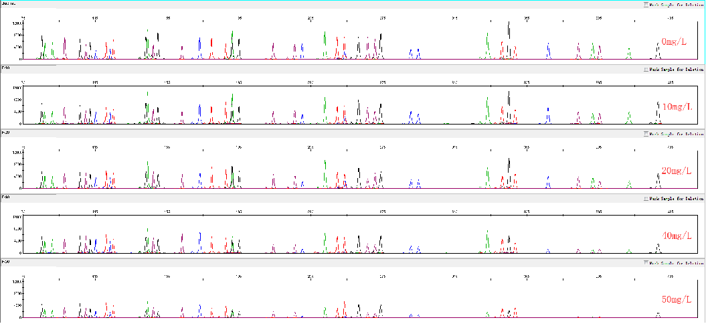Select the F-10 sample header label
706x324 pixels.
tap(5, 68)
